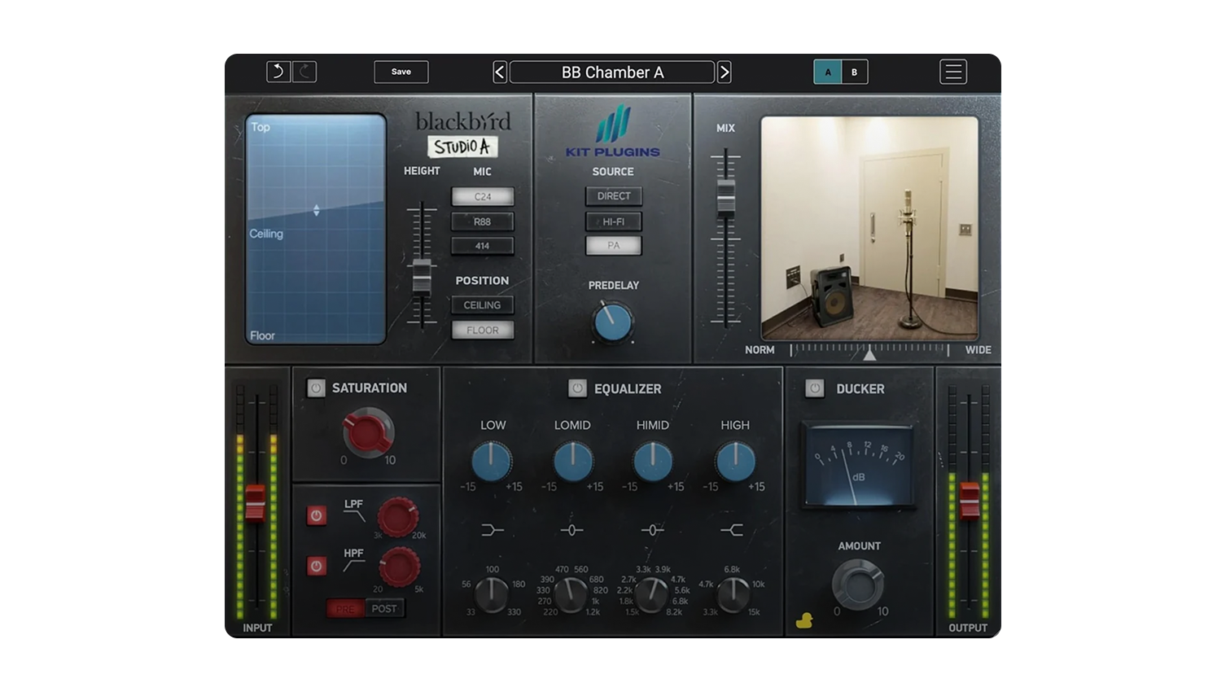Open the BB Chamber A preset list
This screenshot has height=692, width=1226.
pos(612,72)
